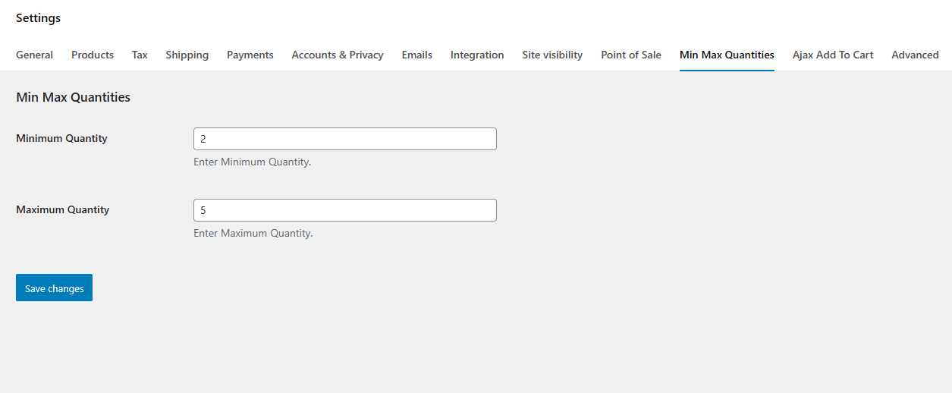Open the Shipping tab
Viewport: 952px width, 393px height.
coord(187,55)
